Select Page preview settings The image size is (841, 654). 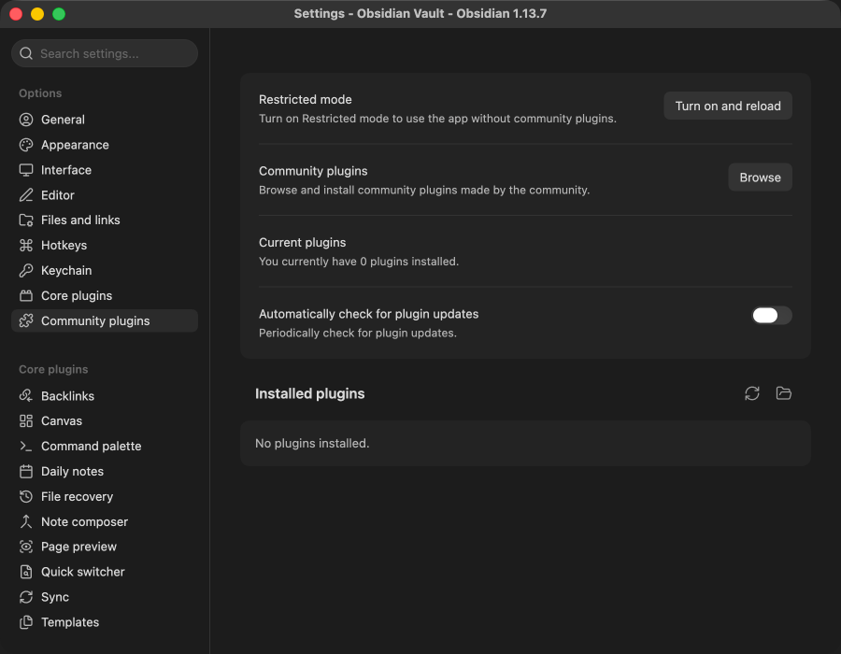pos(105,547)
